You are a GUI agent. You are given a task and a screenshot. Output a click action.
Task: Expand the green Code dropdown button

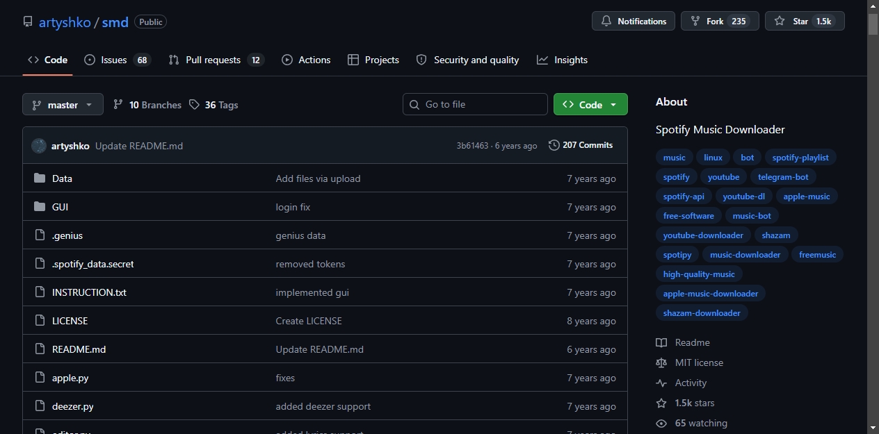[x=590, y=104]
